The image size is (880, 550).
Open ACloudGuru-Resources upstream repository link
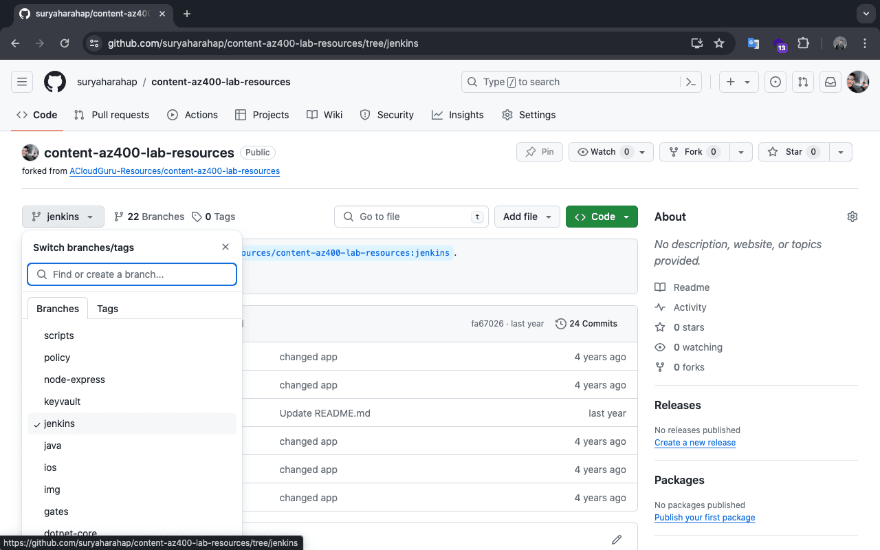(175, 170)
